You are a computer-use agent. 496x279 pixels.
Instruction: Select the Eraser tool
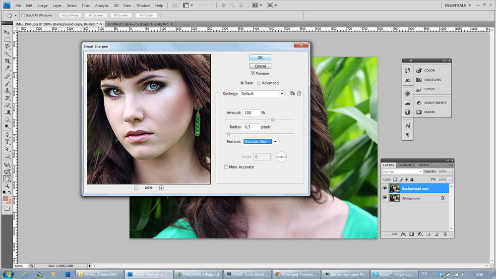pos(7,105)
